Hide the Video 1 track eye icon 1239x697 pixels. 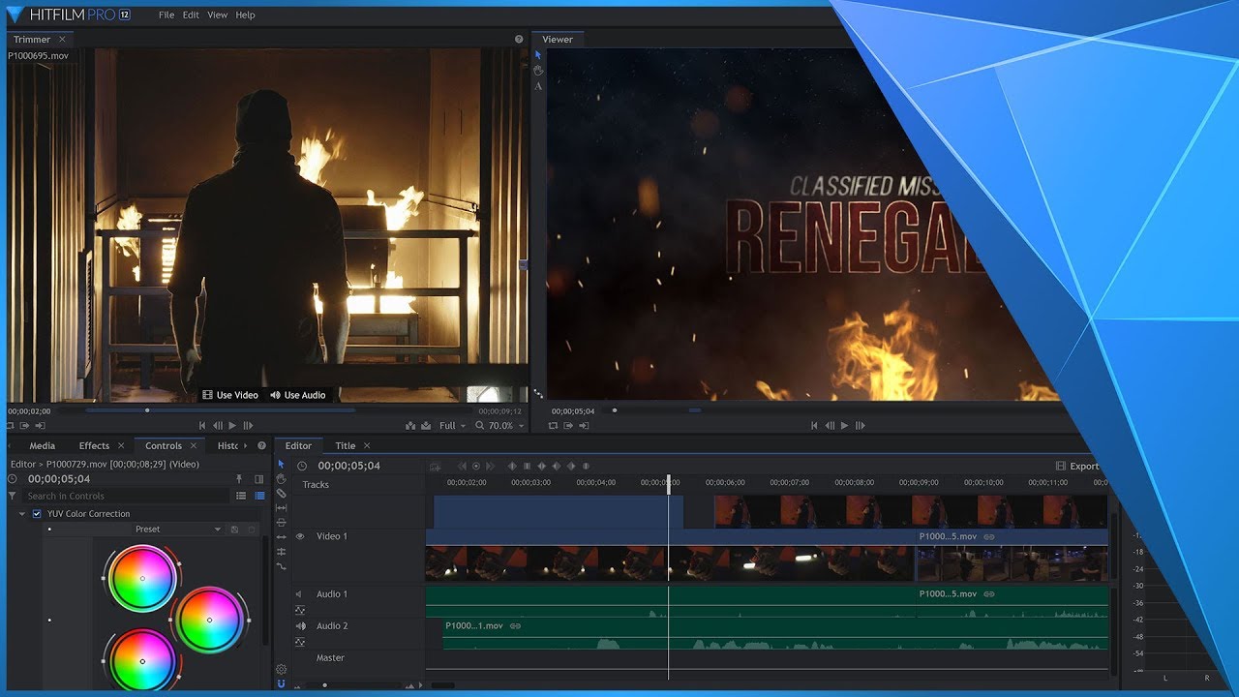(x=300, y=536)
